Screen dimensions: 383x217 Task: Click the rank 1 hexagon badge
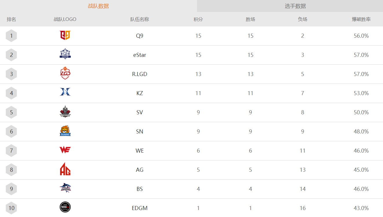click(11, 36)
